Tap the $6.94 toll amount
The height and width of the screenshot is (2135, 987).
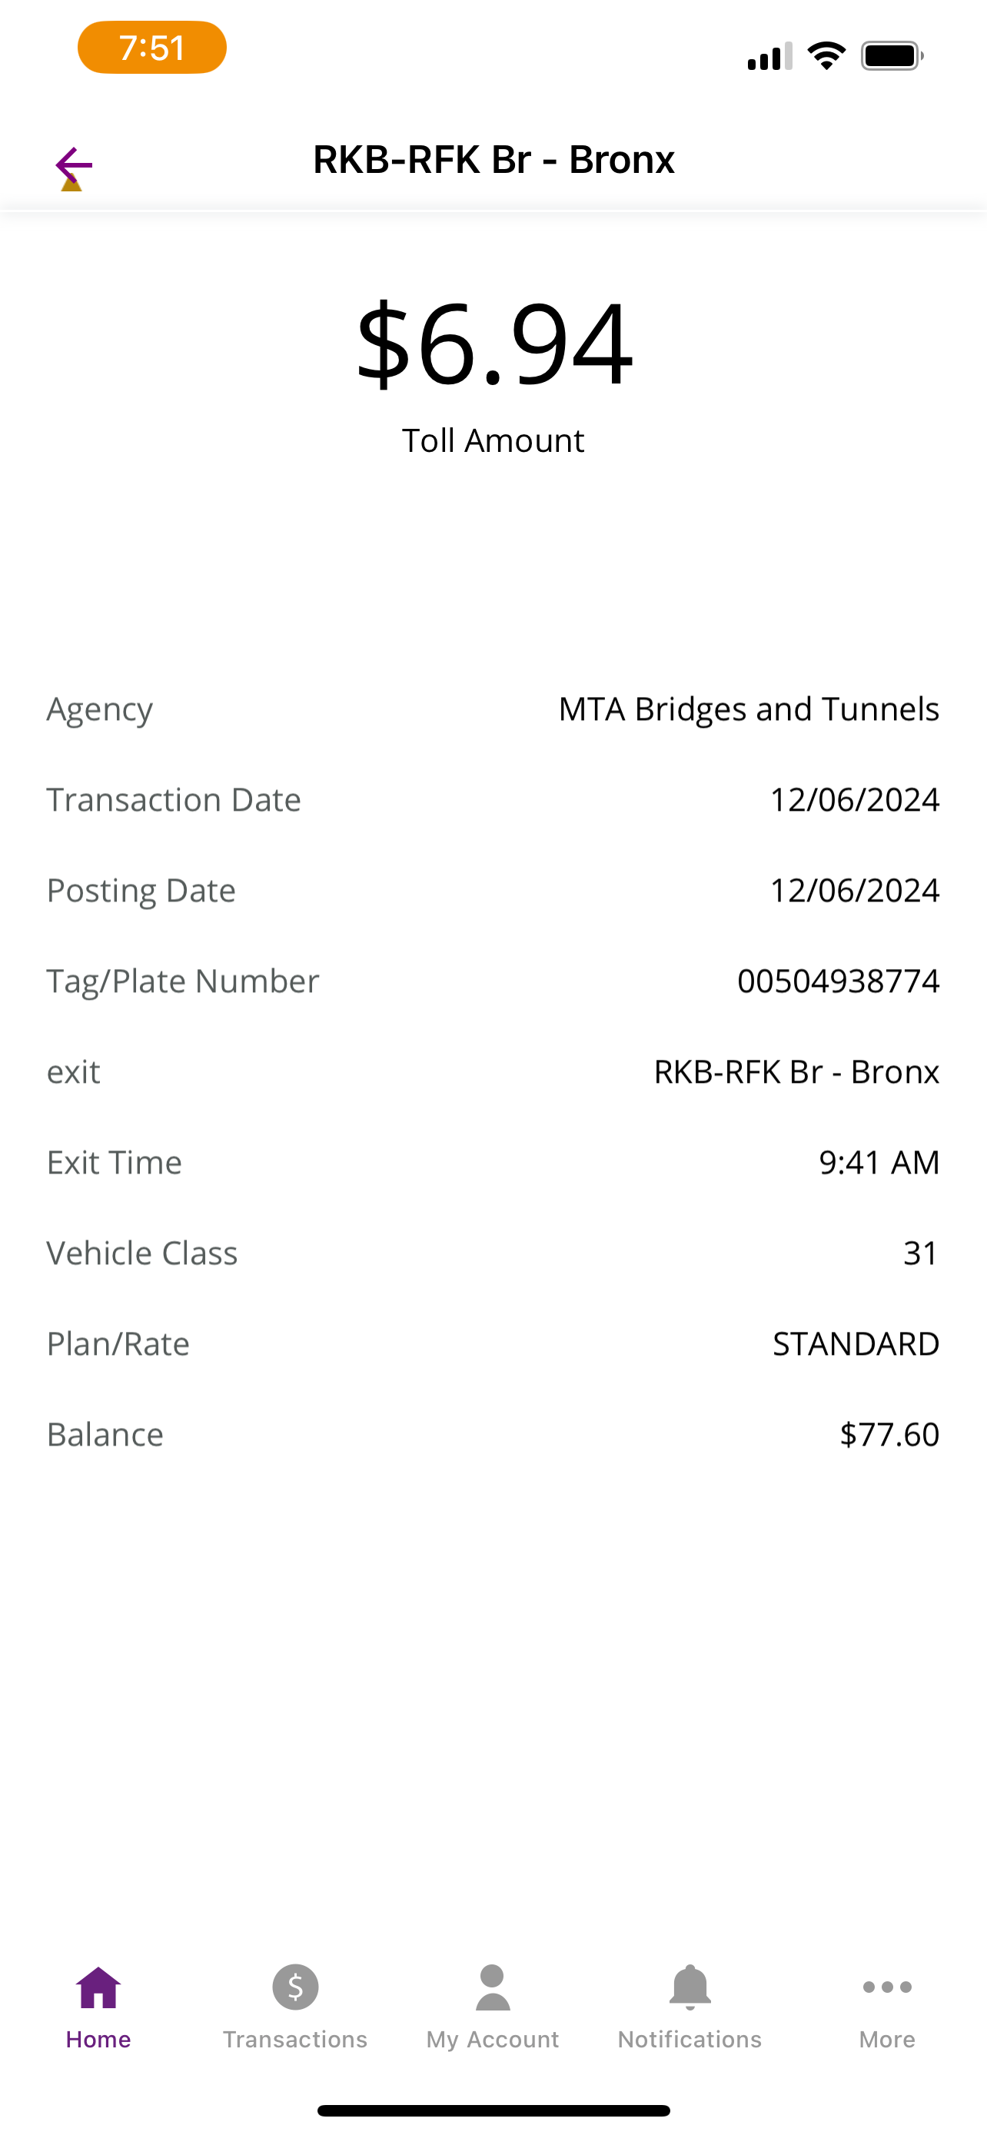tap(494, 343)
